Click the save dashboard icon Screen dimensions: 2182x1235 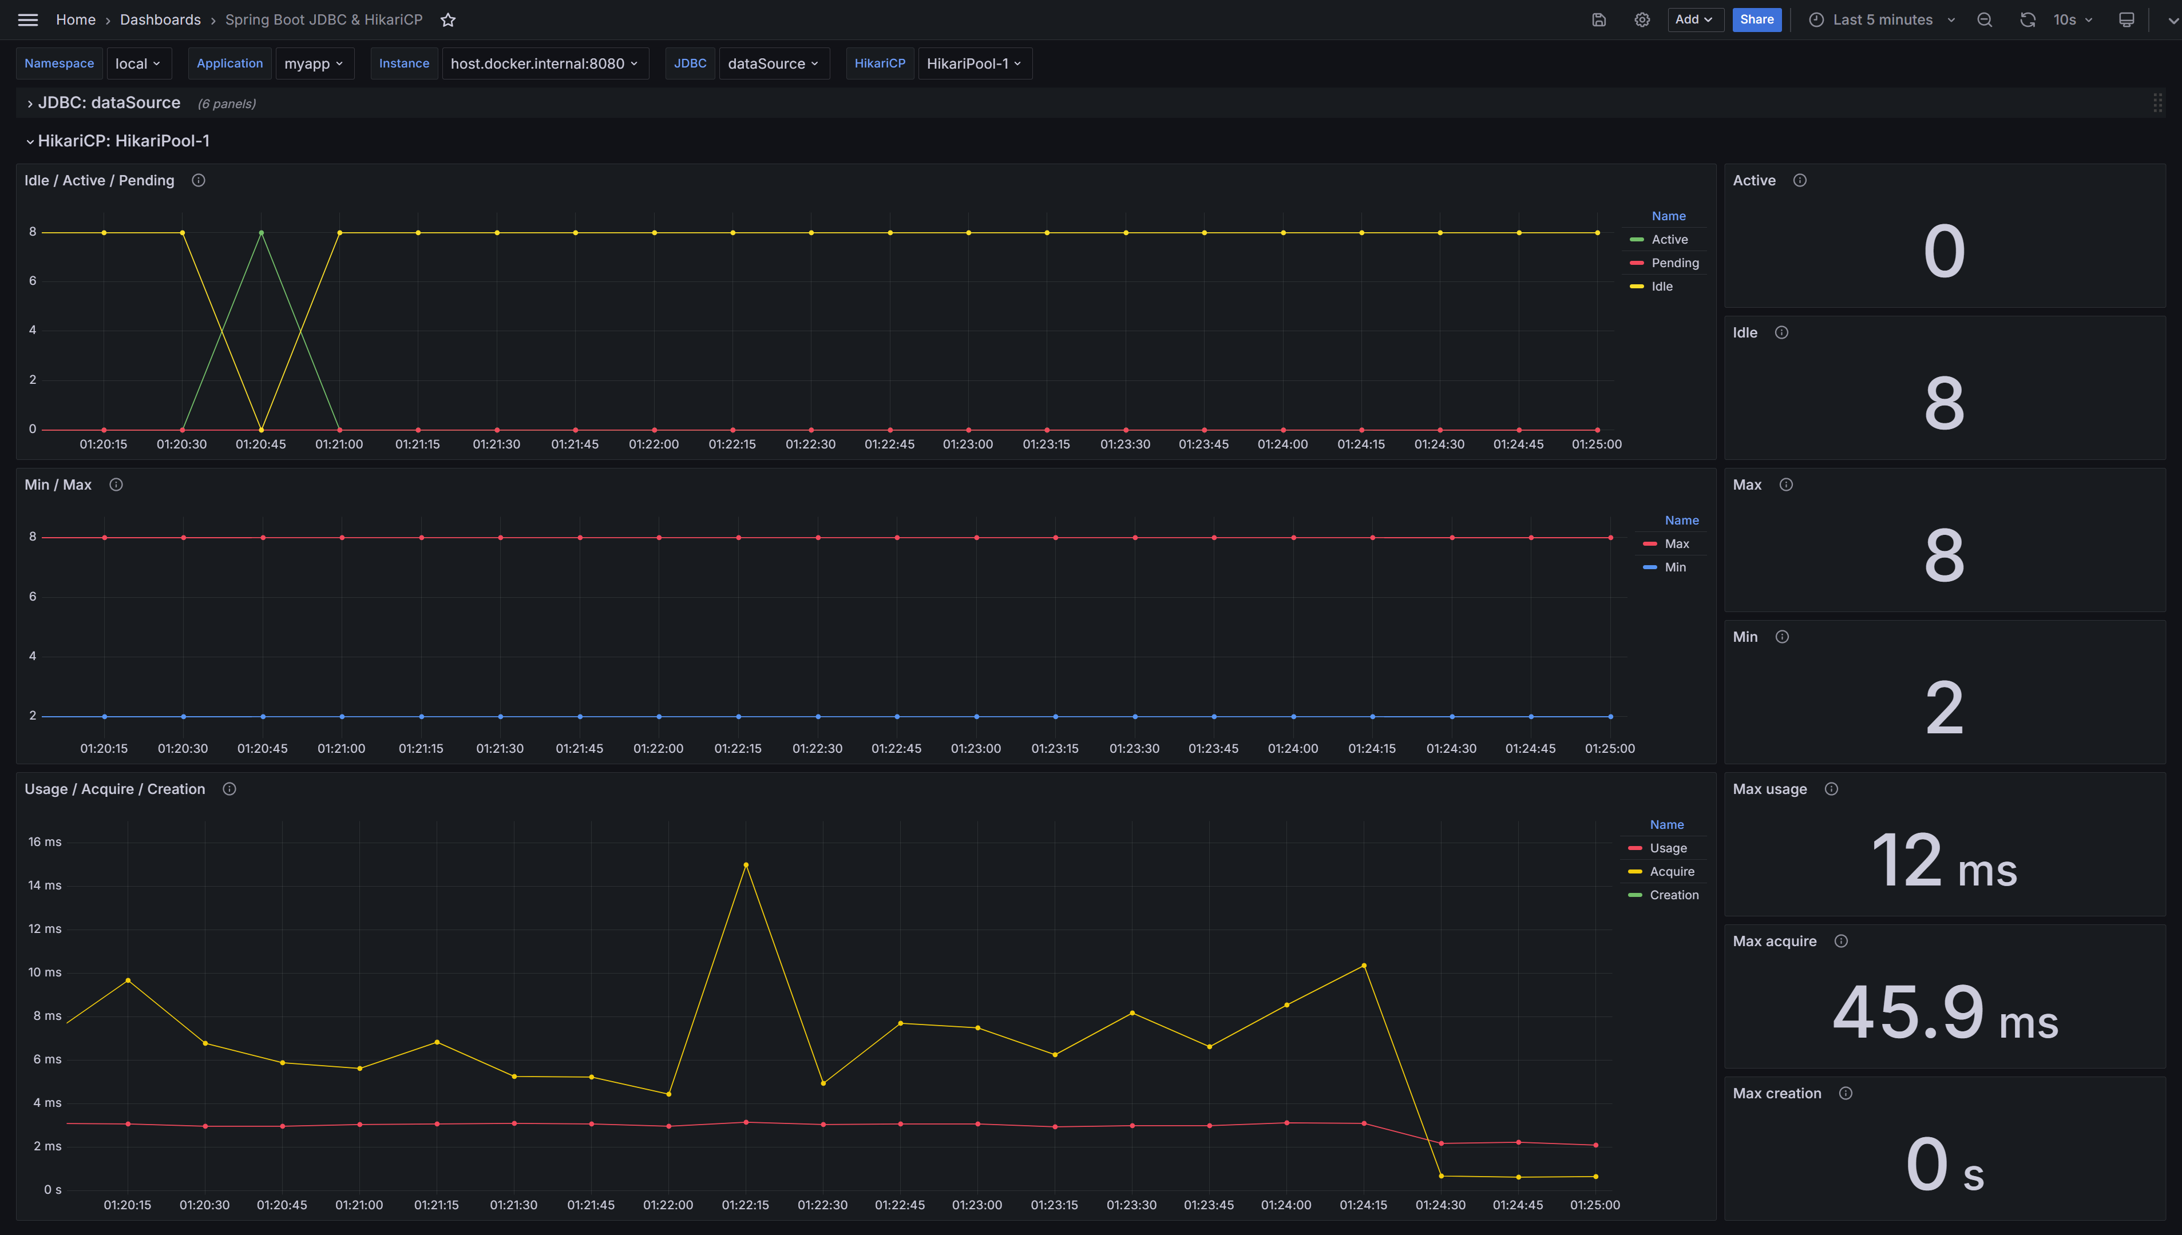point(1598,19)
